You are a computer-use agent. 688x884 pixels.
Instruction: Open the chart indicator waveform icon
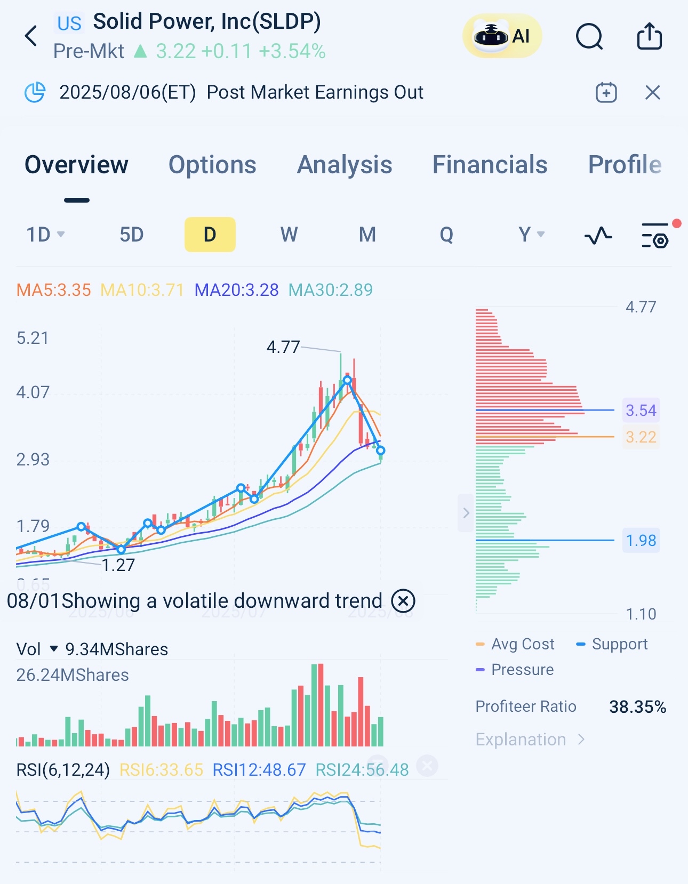point(598,235)
